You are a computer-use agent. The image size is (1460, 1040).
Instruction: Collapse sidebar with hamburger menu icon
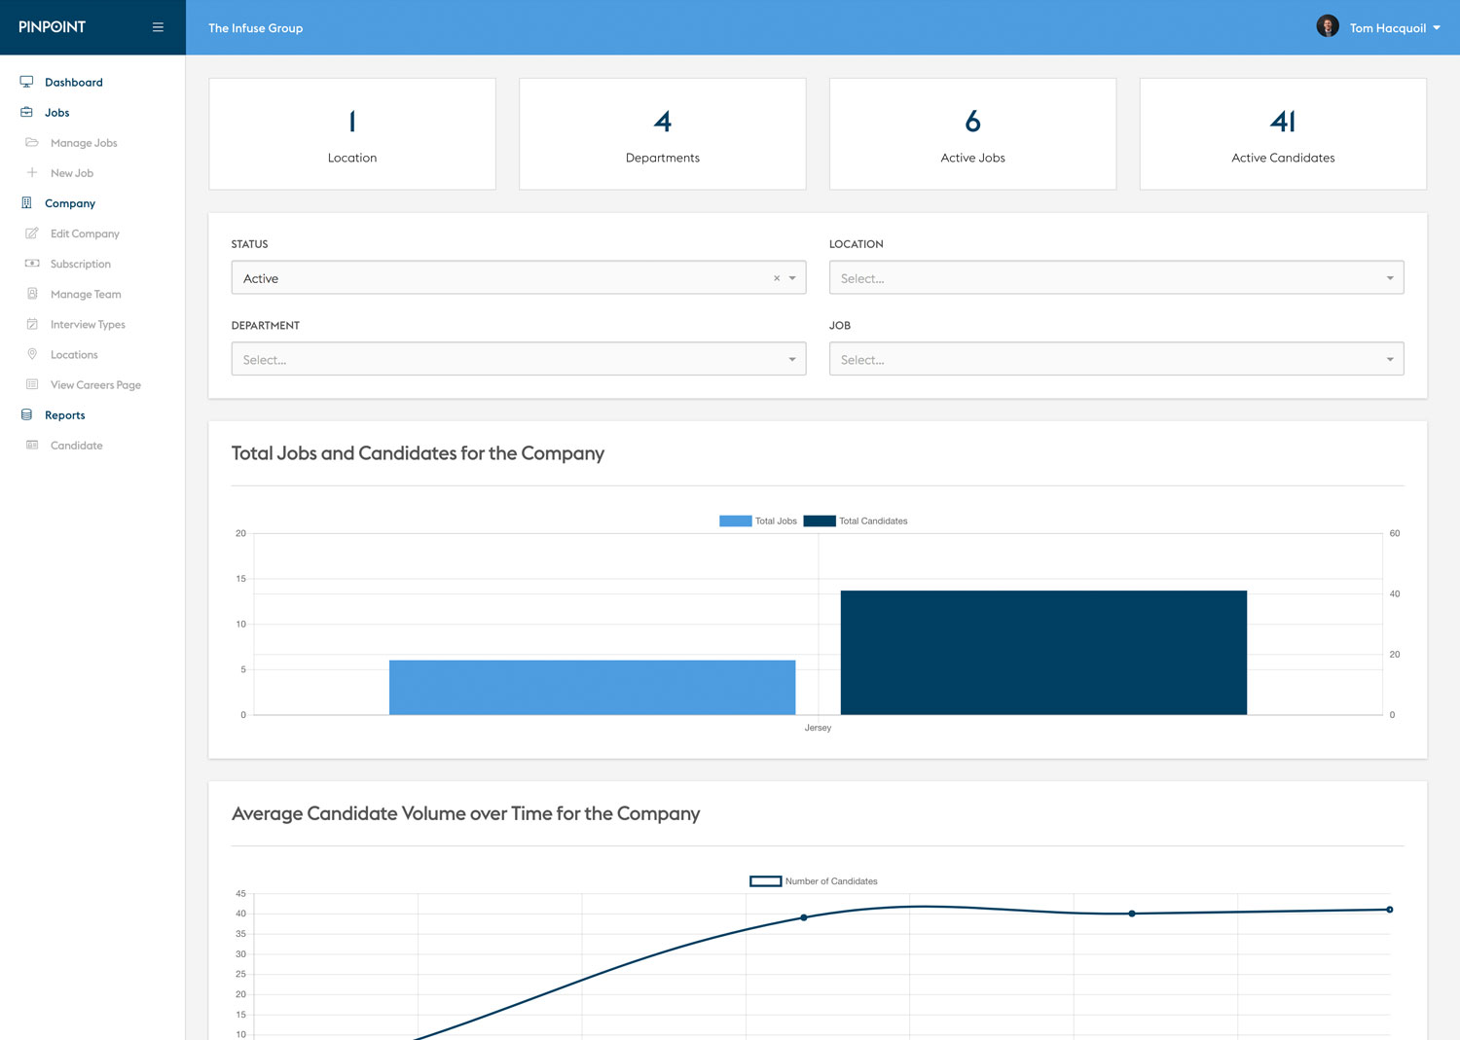(x=158, y=27)
